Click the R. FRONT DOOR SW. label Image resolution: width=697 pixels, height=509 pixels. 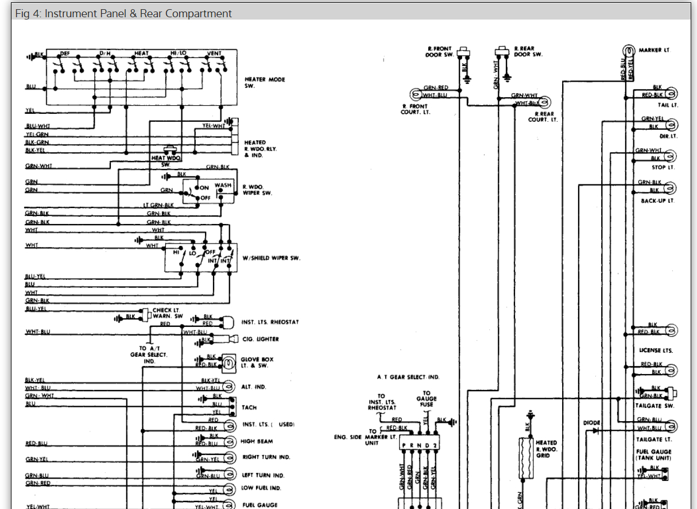click(x=439, y=52)
